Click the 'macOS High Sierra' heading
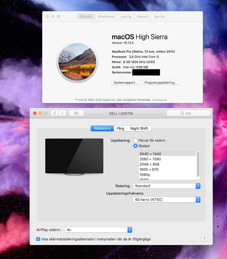The height and width of the screenshot is (259, 227). (140, 37)
